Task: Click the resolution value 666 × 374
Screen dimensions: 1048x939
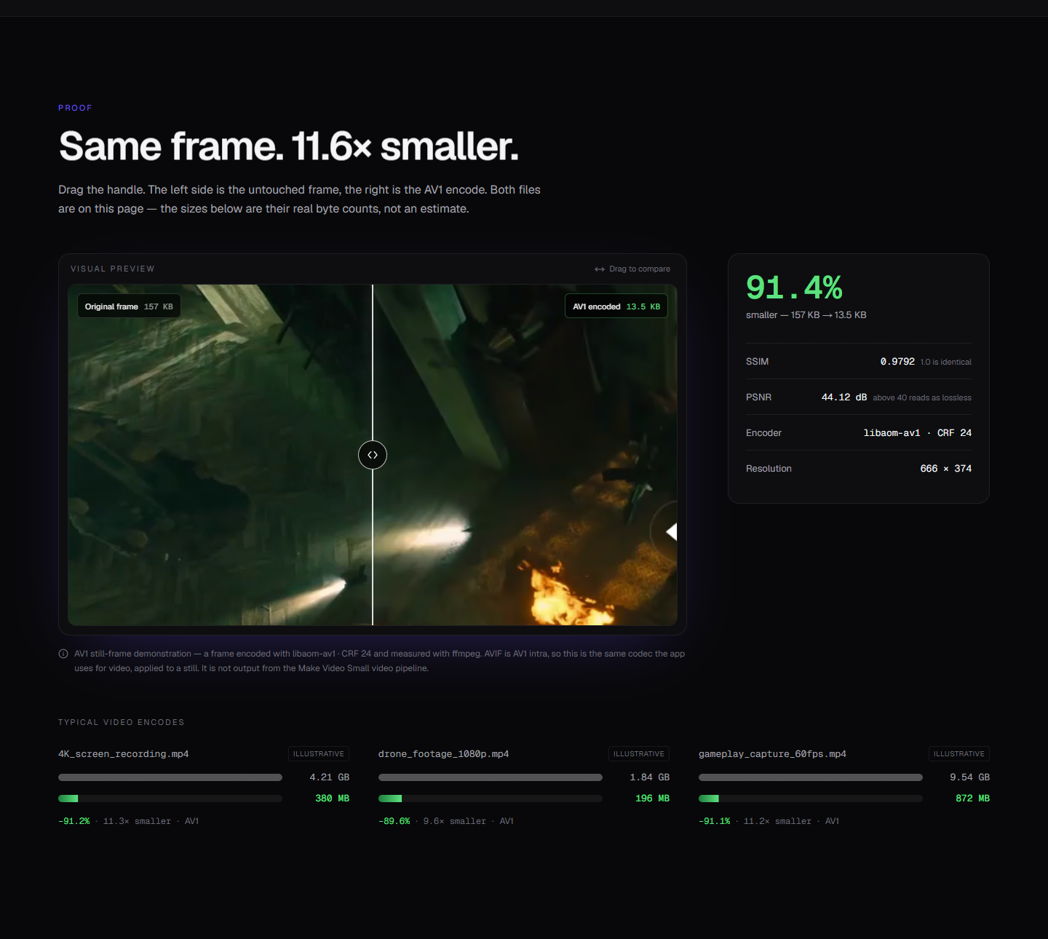Action: tap(945, 469)
